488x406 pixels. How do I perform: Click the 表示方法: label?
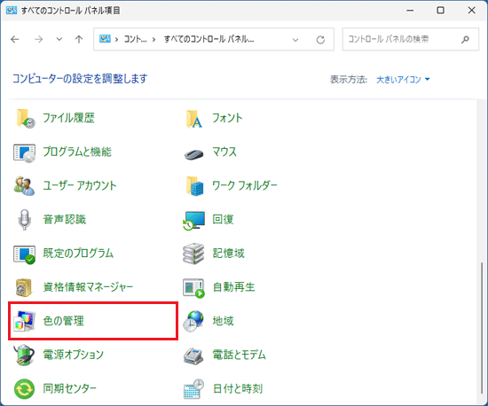(349, 80)
